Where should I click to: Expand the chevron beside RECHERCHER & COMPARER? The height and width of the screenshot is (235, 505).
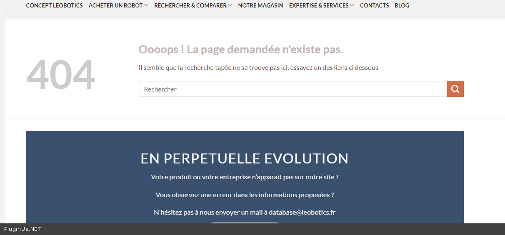[x=230, y=5]
